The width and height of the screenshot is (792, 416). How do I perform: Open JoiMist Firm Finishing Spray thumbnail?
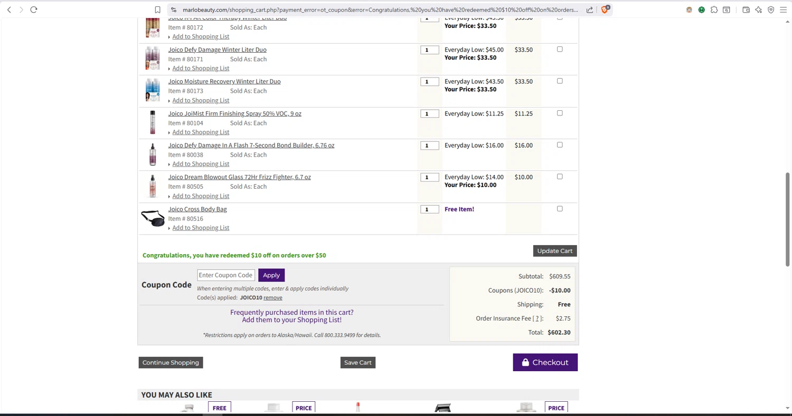click(x=153, y=122)
